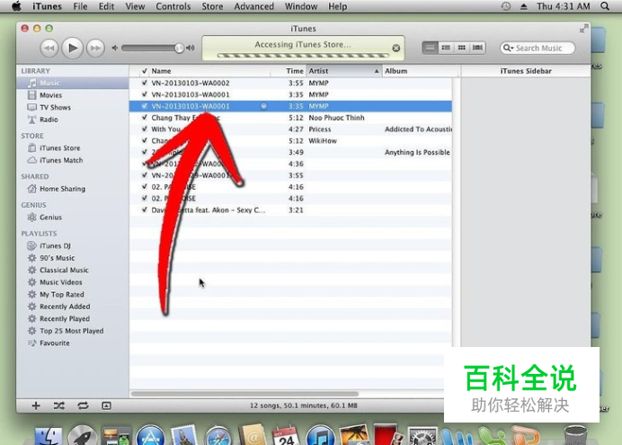622x445 pixels.
Task: Cancel Accessing iTunes Store progress
Action: click(x=395, y=48)
